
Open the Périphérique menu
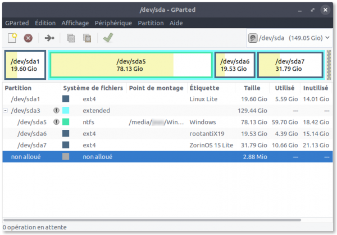coord(113,23)
